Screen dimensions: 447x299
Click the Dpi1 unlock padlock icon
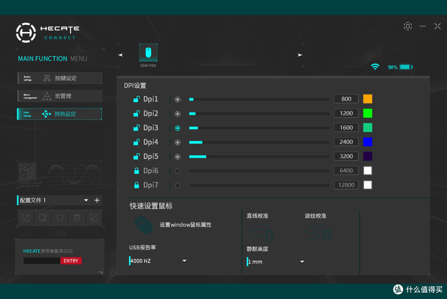(137, 99)
